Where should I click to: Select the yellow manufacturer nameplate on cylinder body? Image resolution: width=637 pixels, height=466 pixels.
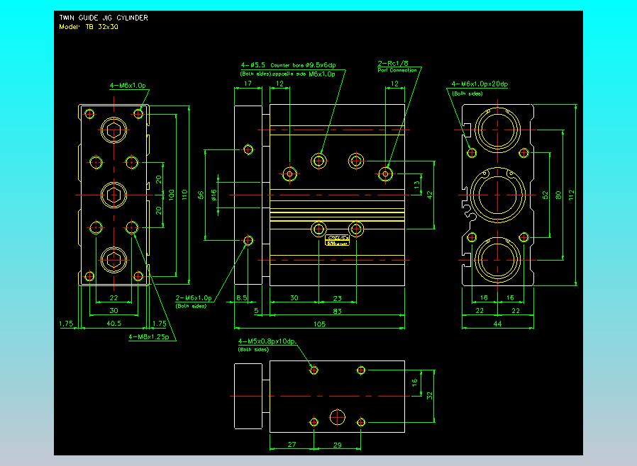point(337,239)
